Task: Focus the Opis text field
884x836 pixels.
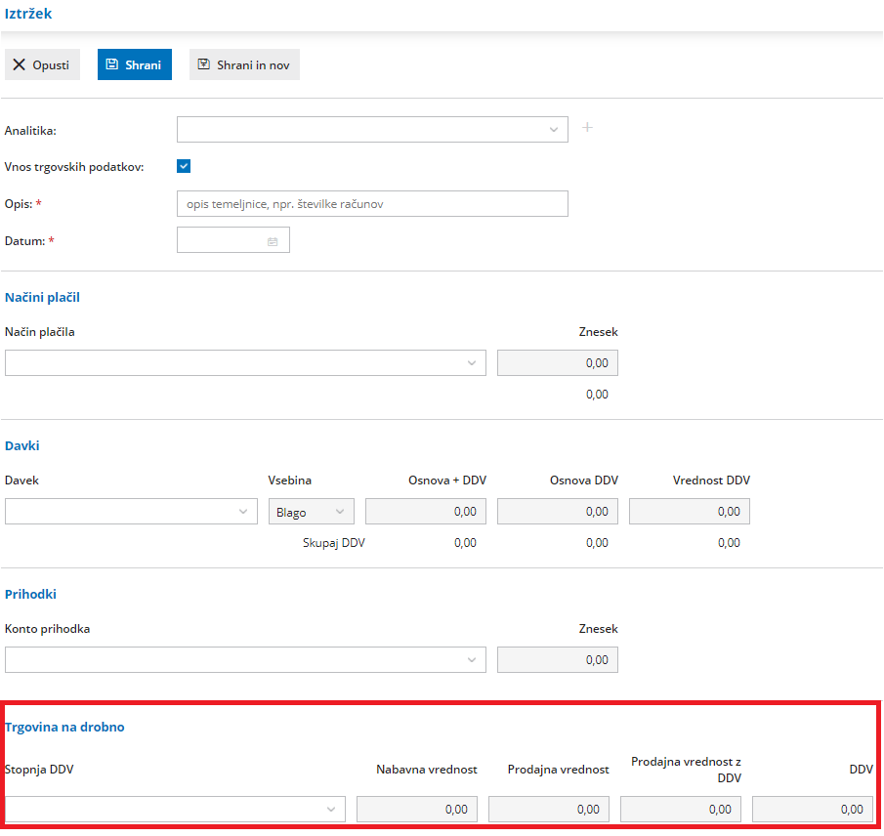Action: coord(372,204)
